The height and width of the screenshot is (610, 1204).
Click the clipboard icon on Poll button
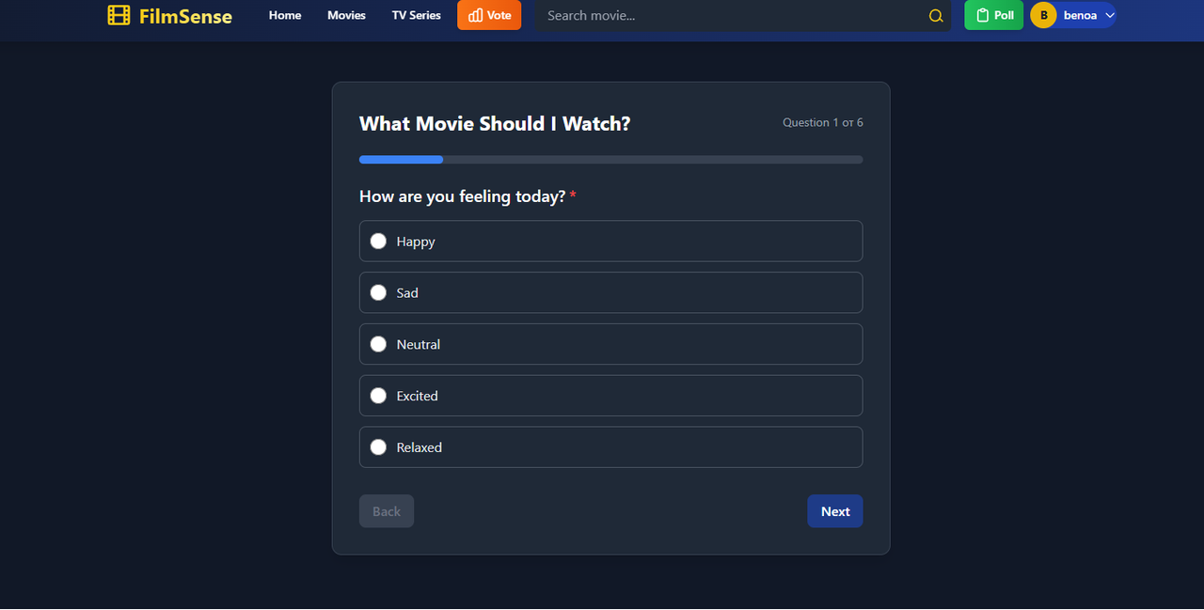(983, 16)
